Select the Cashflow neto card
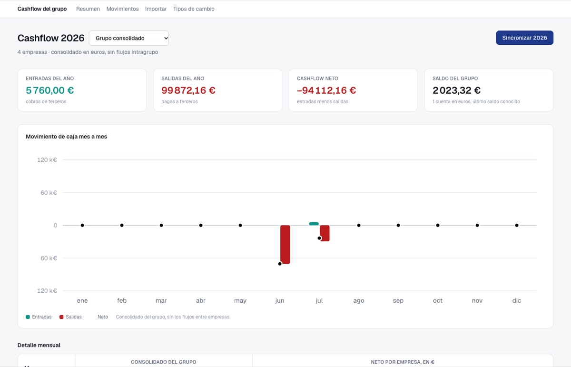The height and width of the screenshot is (367, 571). coord(353,90)
